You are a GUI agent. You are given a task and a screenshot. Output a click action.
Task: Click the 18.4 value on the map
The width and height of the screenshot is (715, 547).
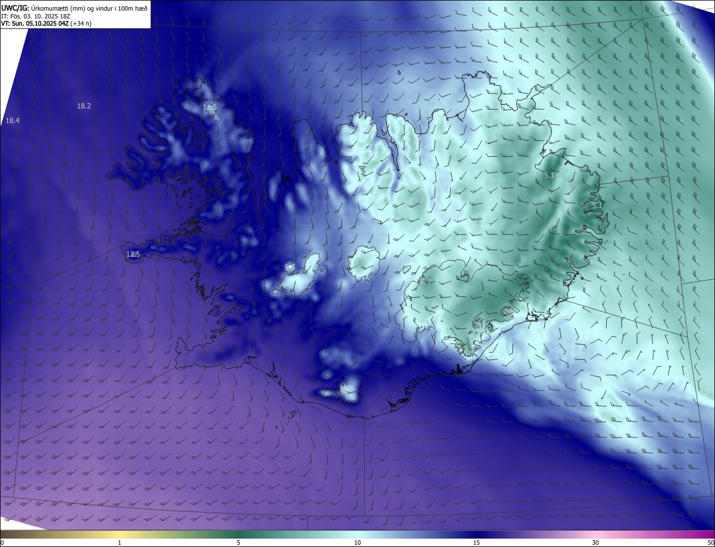click(12, 121)
